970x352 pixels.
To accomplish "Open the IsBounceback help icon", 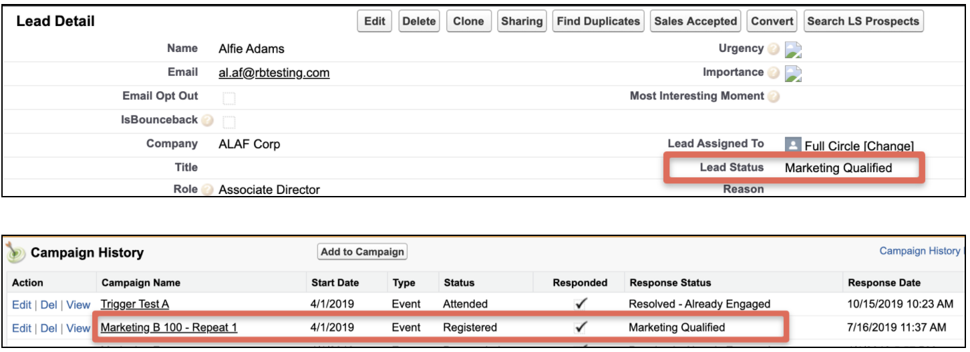I will [207, 121].
